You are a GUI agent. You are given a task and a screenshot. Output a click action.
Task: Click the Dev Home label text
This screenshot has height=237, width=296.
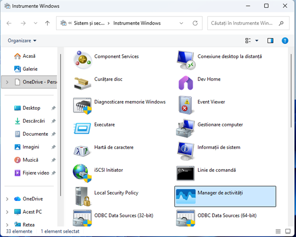coord(209,79)
